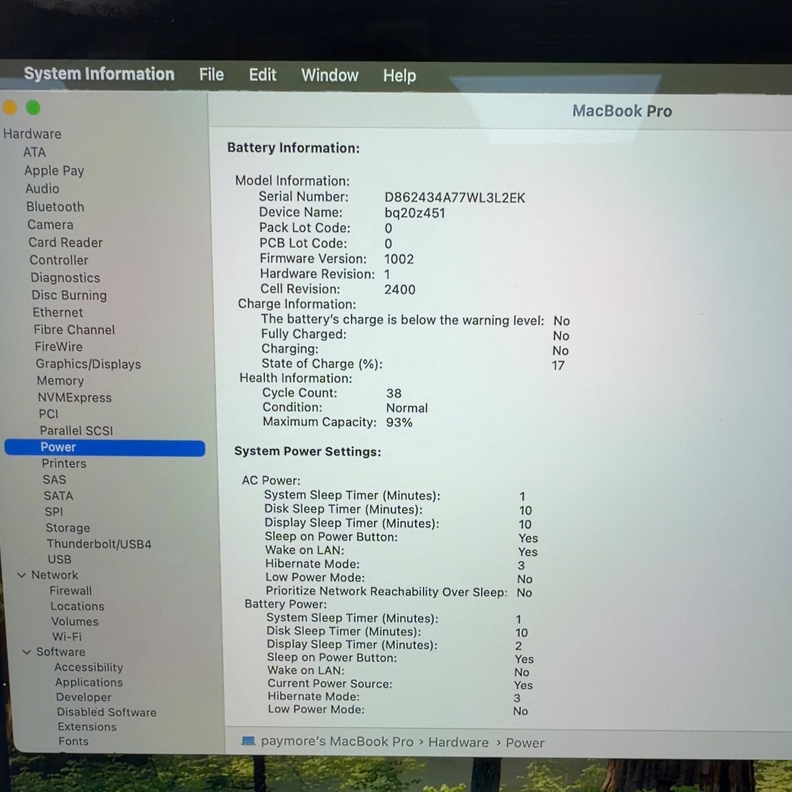This screenshot has height=792, width=792.
Task: Open the Card Reader section
Action: [x=66, y=242]
